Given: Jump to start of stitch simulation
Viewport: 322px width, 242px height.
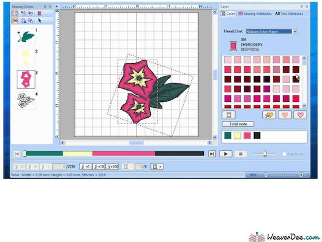Looking at the screenshot, I should pyautogui.click(x=17, y=154).
